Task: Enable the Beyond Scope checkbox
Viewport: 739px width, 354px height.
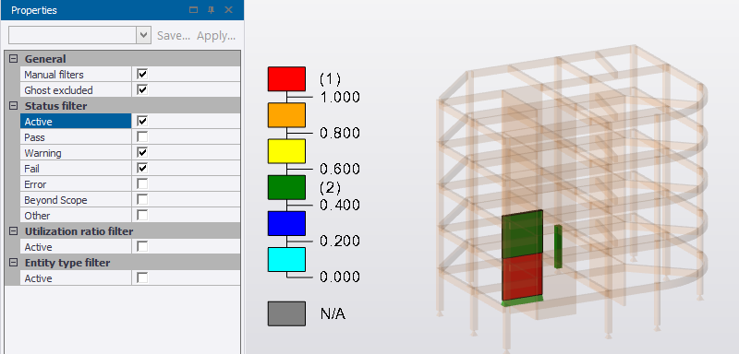Action: pos(142,199)
